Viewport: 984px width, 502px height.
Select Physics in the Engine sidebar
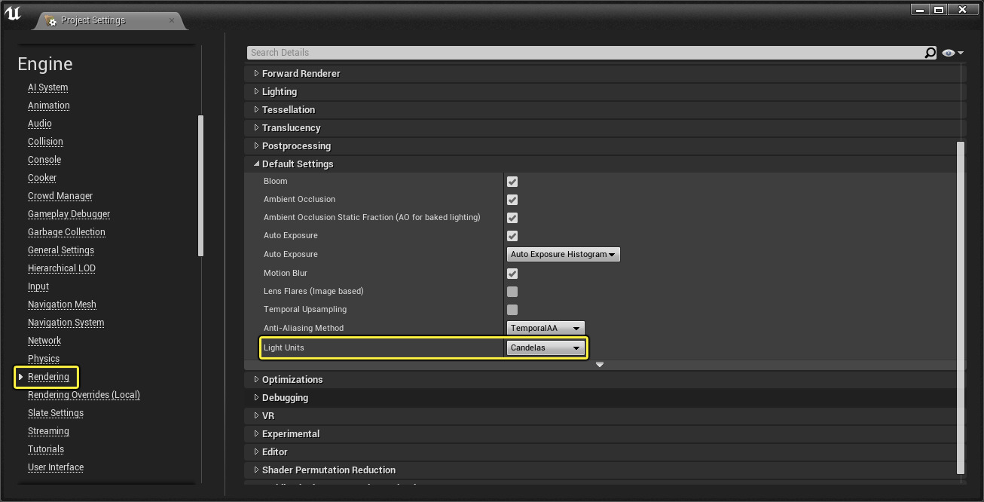click(44, 358)
